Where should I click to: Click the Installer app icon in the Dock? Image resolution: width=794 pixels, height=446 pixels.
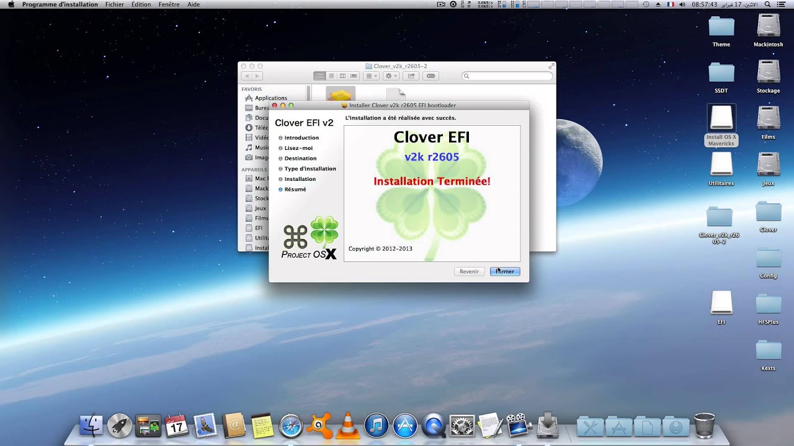[x=548, y=426]
